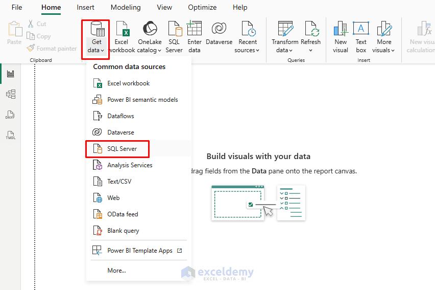This screenshot has width=435, height=290.
Task: Select Enter data in the ribbon
Action: coord(194,37)
